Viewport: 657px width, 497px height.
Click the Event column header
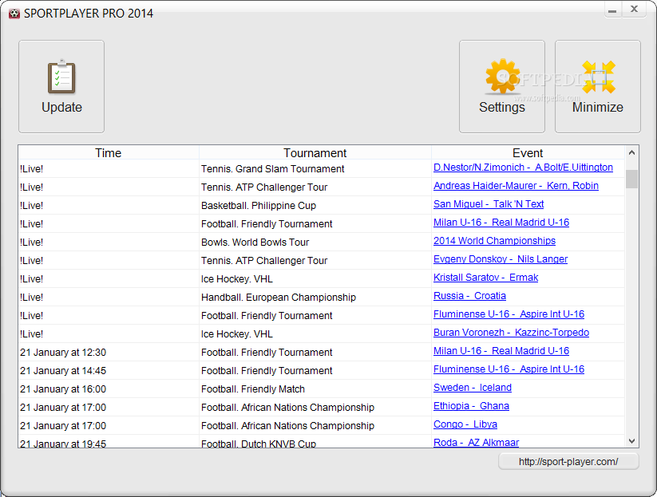coord(528,153)
